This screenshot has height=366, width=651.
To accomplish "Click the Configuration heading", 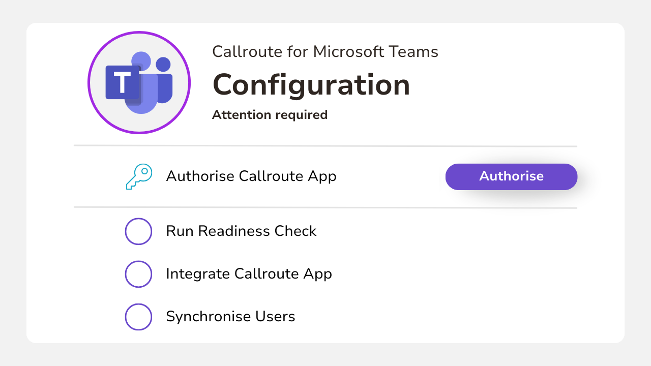I will coord(311,84).
